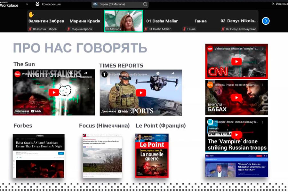The width and height of the screenshot is (288, 192).
Task: Click the Focus (Німеччина) label
Action: click(104, 126)
